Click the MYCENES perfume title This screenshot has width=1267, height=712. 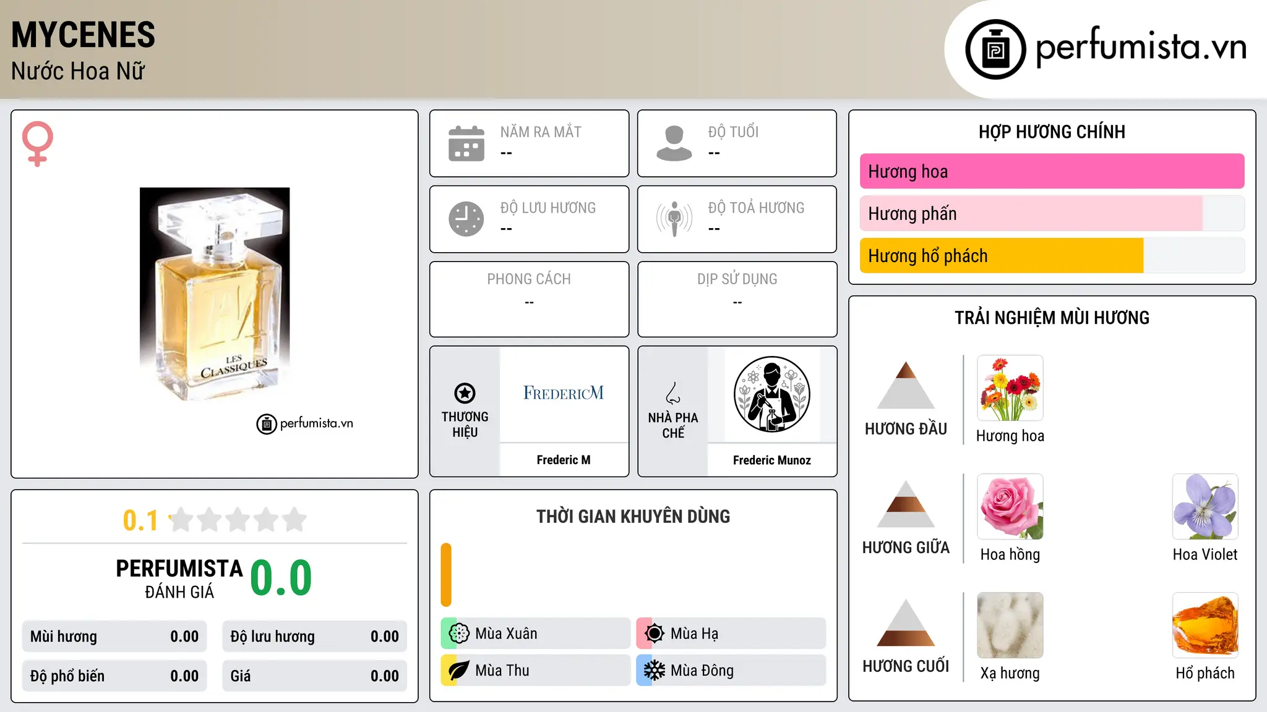(x=83, y=35)
